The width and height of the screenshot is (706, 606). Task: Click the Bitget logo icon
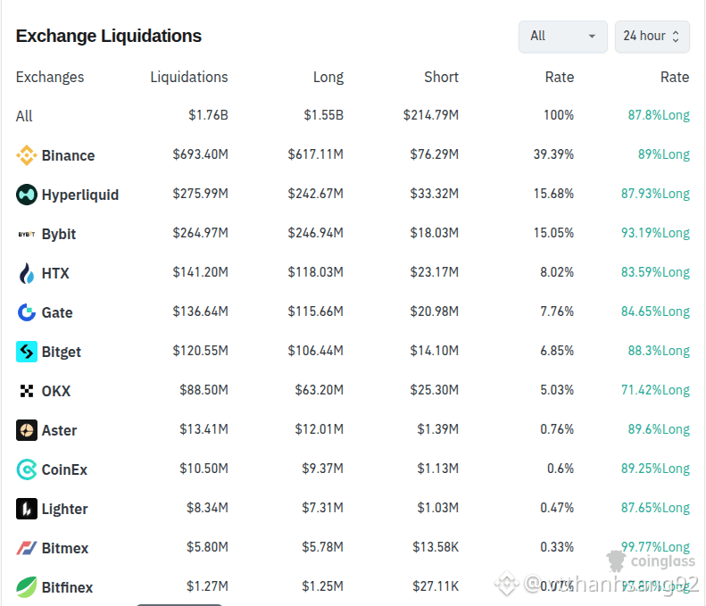point(27,352)
